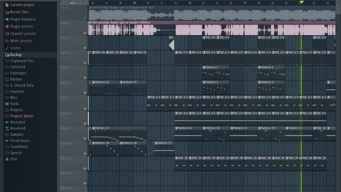The height and width of the screenshot is (192, 341).
Task: Click bar 57 in the timeline ruler
Action: 245,3
